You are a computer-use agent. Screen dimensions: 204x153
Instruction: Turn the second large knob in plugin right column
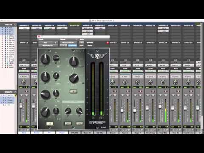[x=74, y=78]
